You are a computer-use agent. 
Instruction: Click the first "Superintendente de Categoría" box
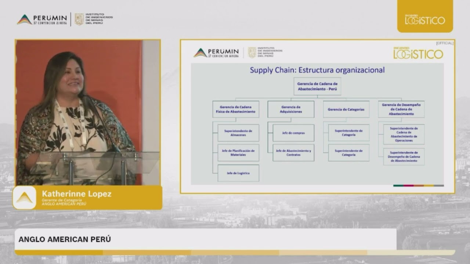(349, 133)
